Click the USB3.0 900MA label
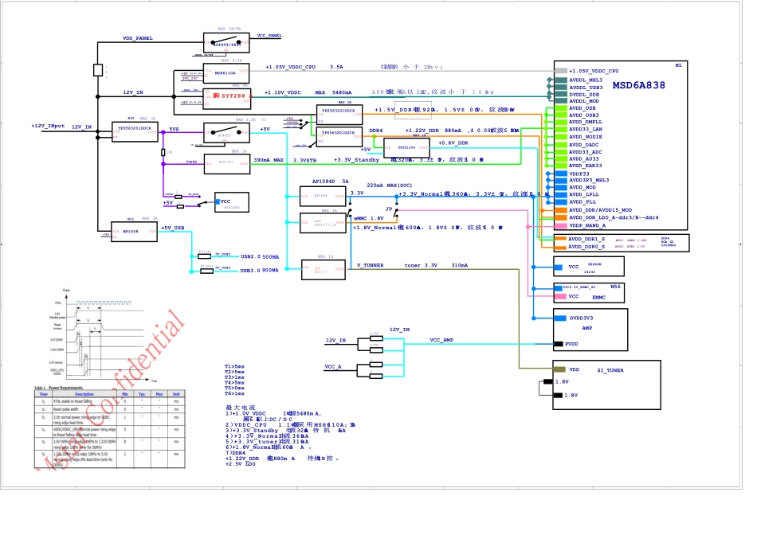The height and width of the screenshot is (535, 757). tap(259, 270)
